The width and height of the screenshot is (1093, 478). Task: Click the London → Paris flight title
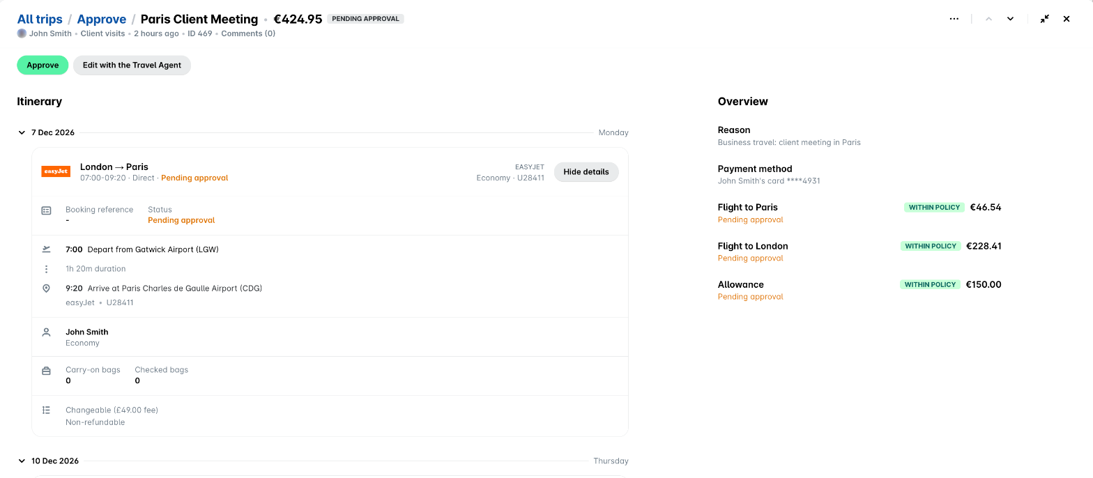coord(114,167)
